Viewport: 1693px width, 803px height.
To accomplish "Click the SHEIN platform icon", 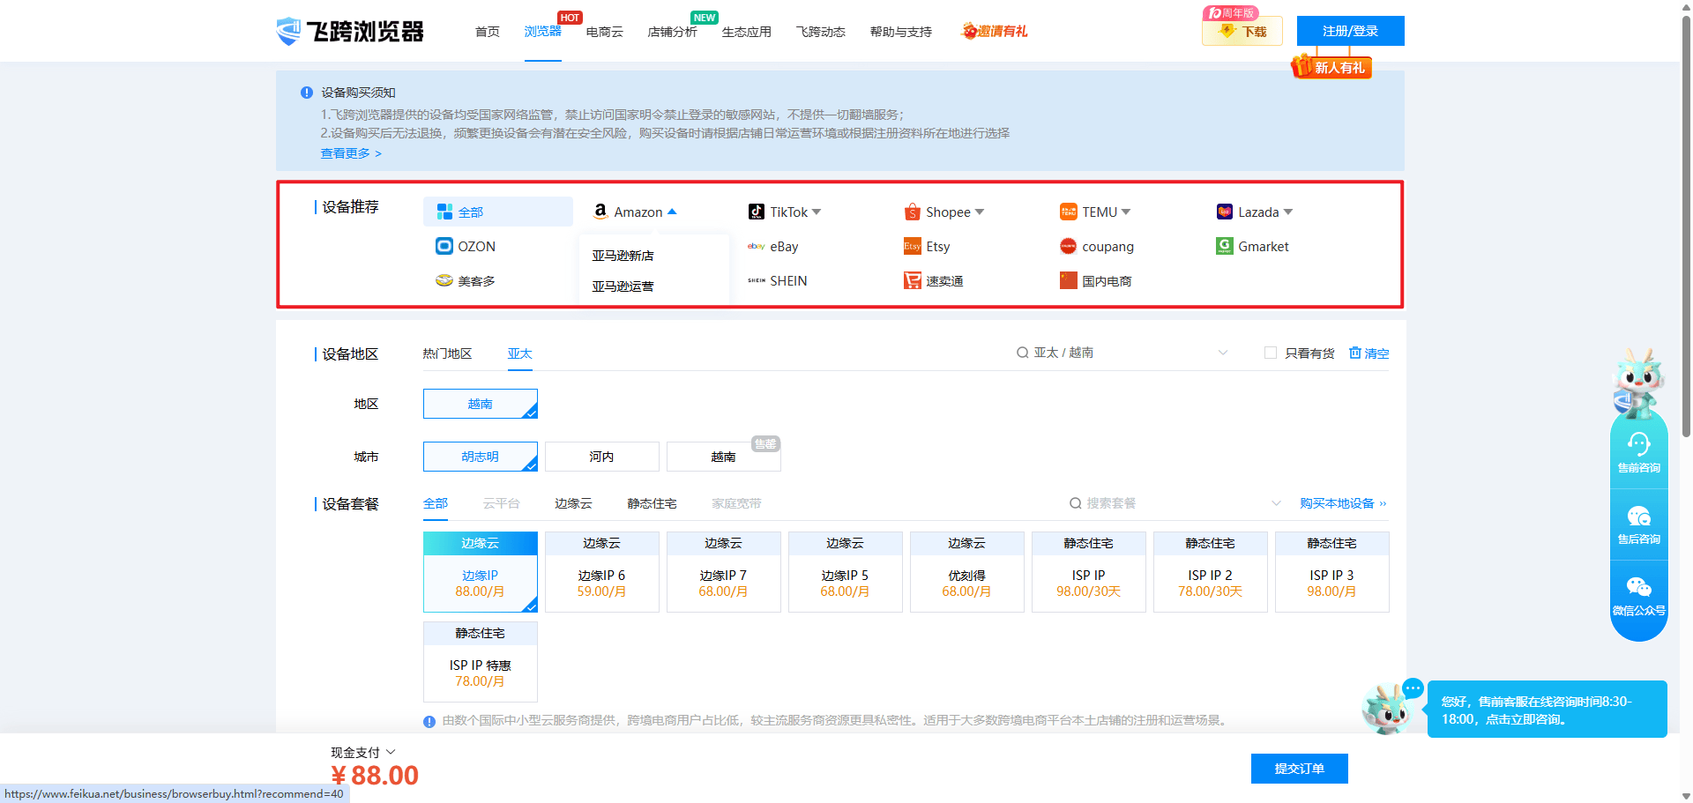I will 756,281.
